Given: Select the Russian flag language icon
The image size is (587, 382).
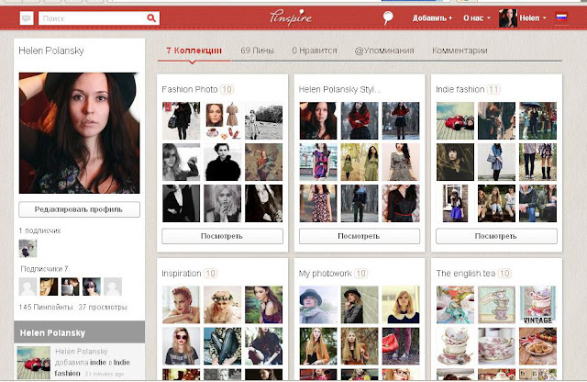Looking at the screenshot, I should tap(561, 17).
